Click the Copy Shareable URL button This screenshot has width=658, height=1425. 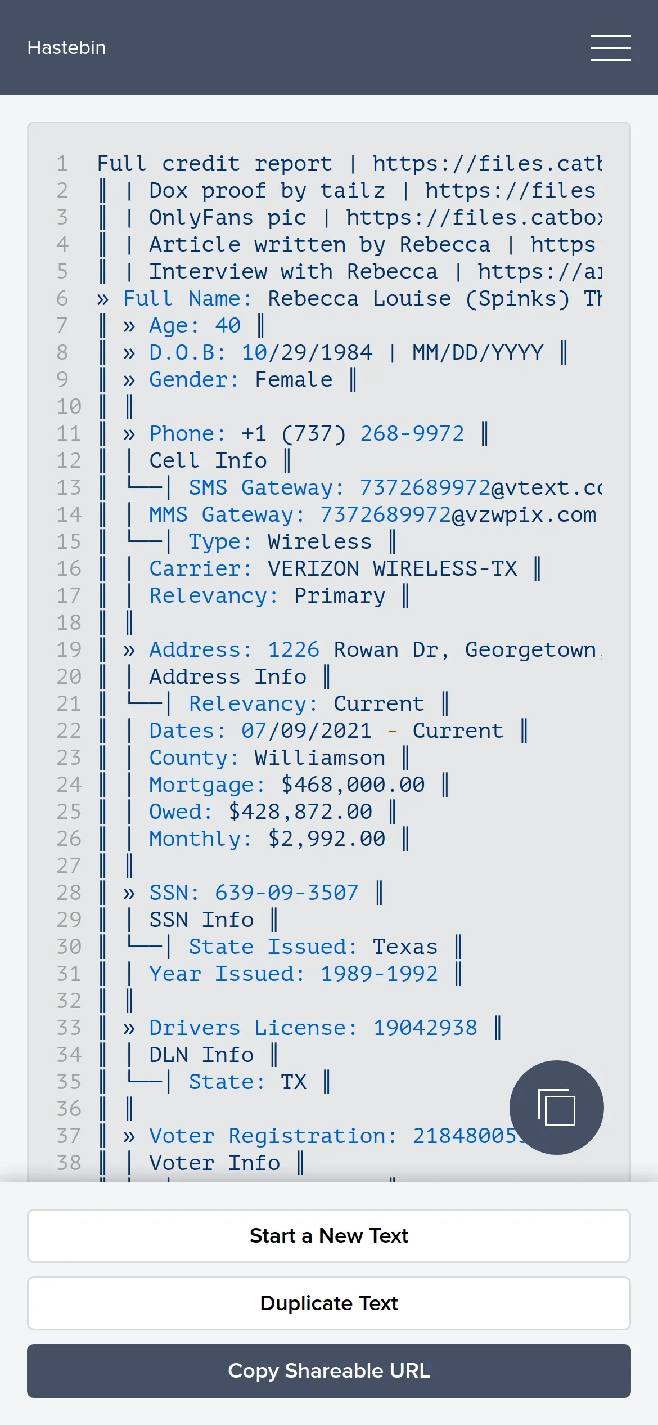(x=329, y=1370)
